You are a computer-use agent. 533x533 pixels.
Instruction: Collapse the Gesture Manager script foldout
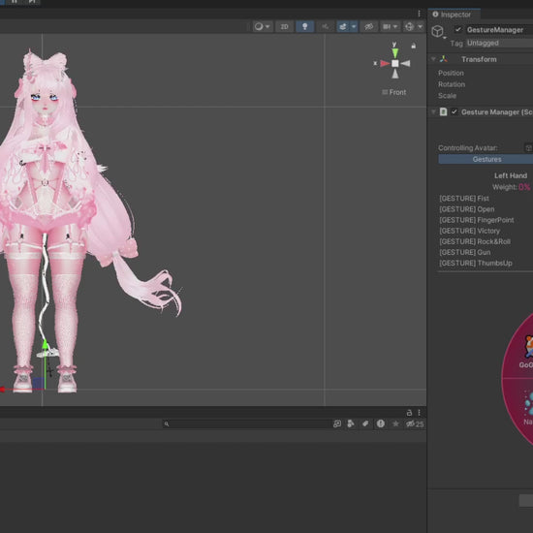pyautogui.click(x=433, y=111)
